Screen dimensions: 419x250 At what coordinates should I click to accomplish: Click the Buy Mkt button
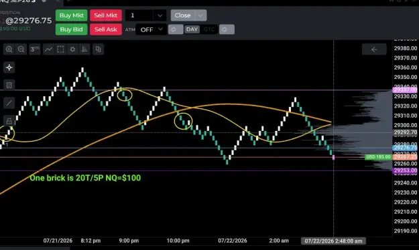point(71,15)
